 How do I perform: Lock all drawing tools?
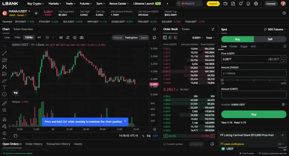click(5, 133)
